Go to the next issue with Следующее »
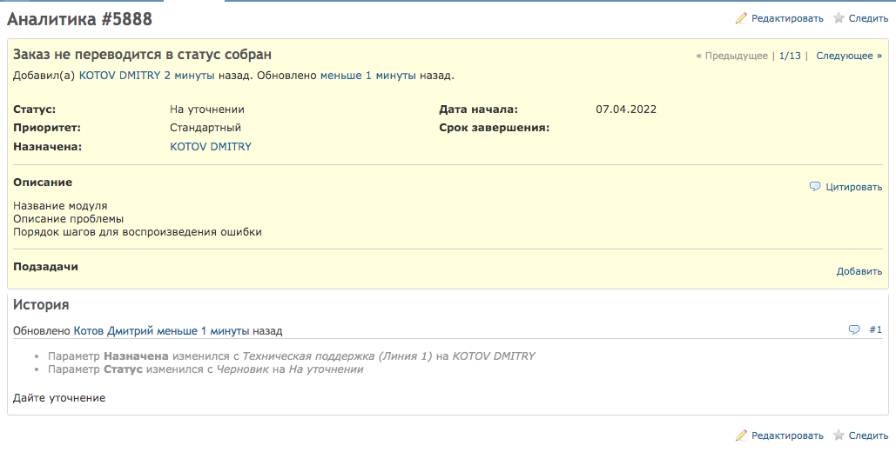This screenshot has height=452, width=896. pos(849,56)
